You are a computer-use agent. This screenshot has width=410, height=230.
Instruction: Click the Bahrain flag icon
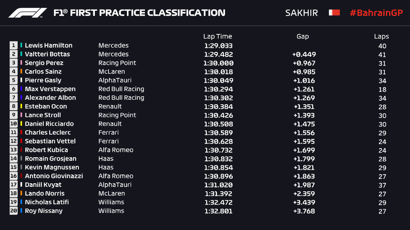(334, 13)
